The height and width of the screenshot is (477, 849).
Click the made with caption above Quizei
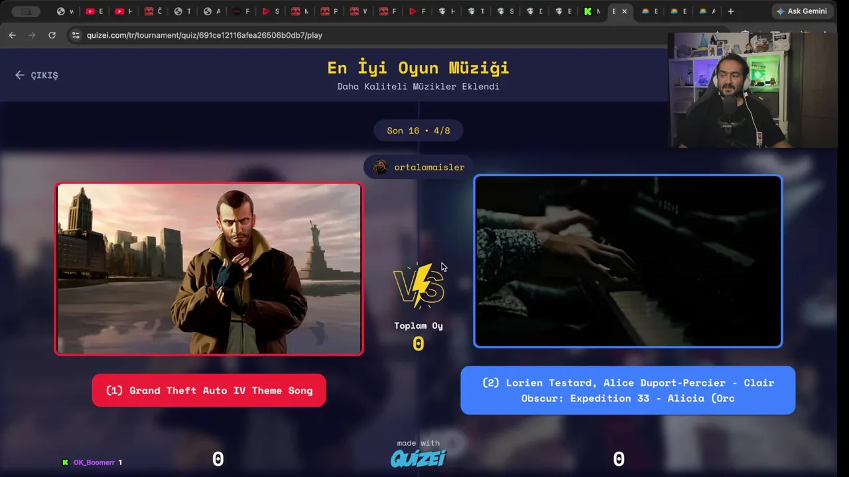(x=419, y=443)
